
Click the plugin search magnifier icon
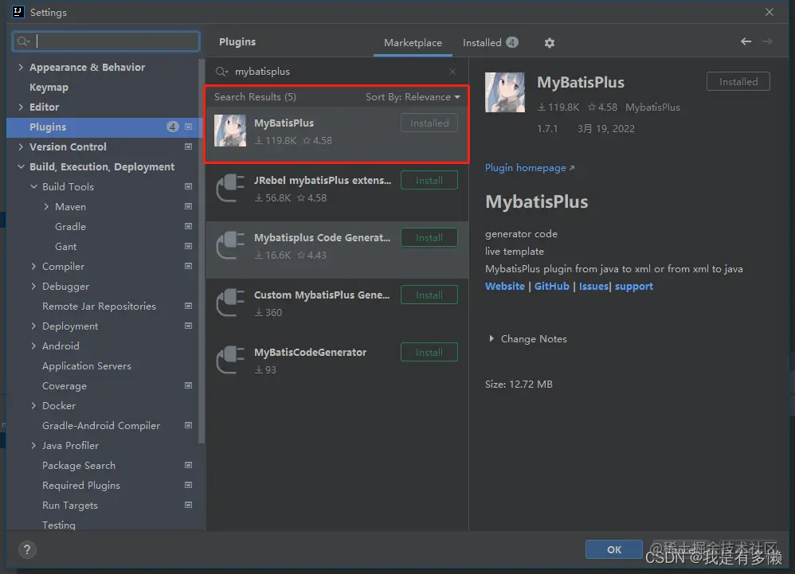pyautogui.click(x=221, y=72)
